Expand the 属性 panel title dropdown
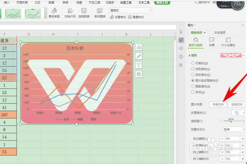 [x=195, y=25]
